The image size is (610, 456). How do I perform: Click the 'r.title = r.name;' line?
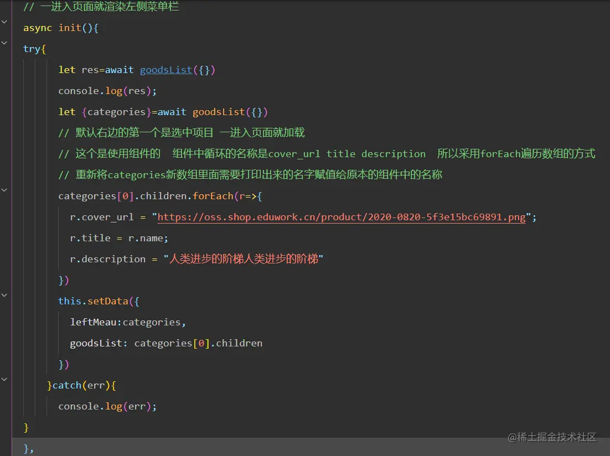tap(119, 238)
